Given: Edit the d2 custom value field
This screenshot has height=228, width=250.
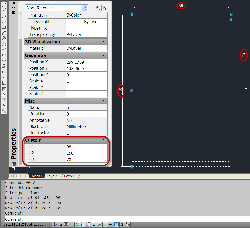Looking at the screenshot, I should (87, 153).
